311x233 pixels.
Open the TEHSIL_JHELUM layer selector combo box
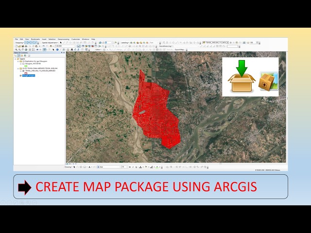216,42
